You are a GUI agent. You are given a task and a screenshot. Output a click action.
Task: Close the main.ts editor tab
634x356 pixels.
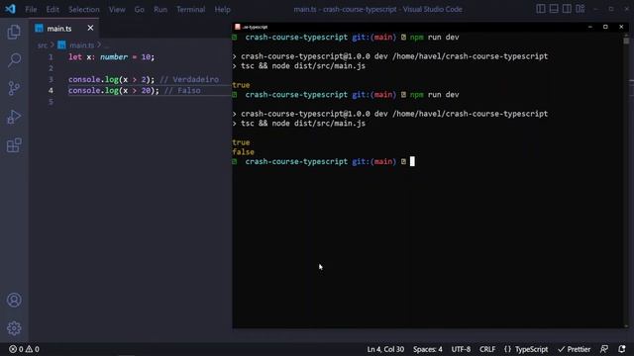(90, 28)
